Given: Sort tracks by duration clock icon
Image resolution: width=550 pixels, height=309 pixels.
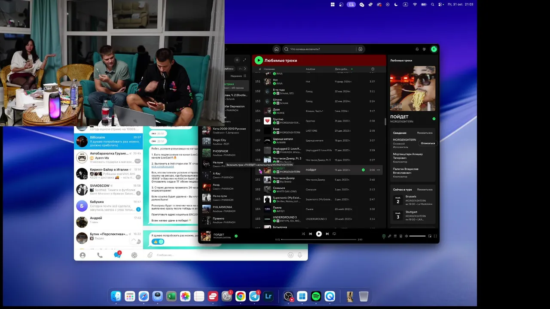Looking at the screenshot, I should (x=373, y=69).
